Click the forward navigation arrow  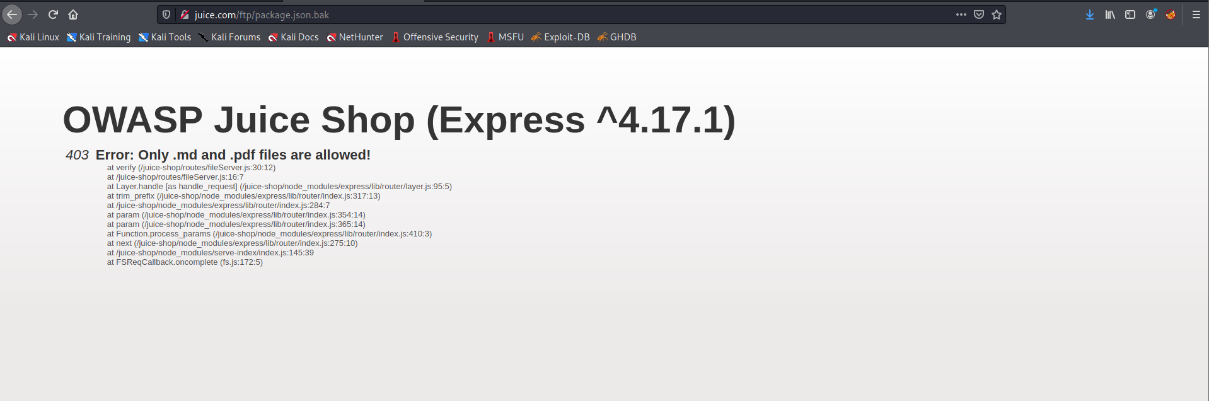33,15
